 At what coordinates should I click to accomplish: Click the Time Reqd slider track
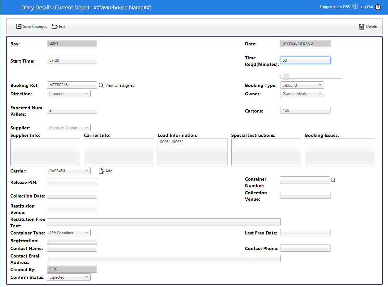pyautogui.click(x=311, y=77)
